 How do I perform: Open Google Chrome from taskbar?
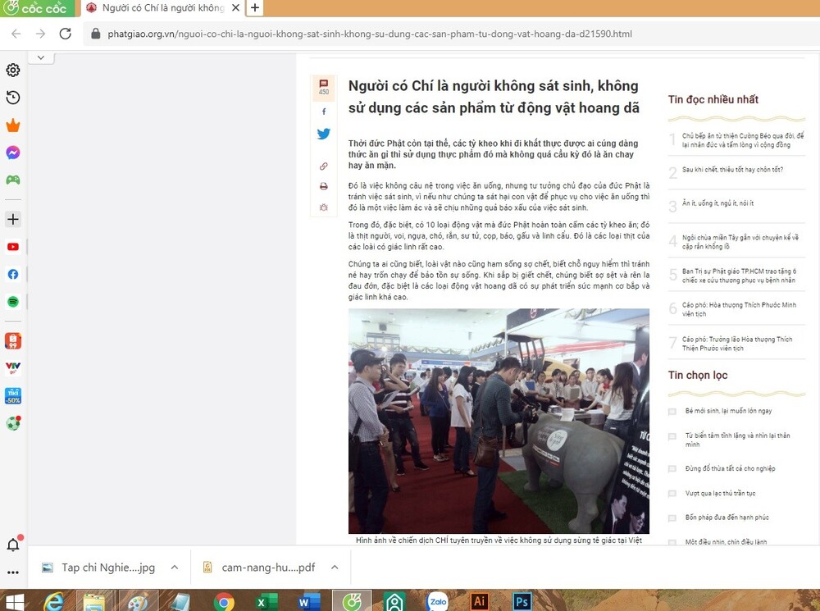[x=224, y=602]
